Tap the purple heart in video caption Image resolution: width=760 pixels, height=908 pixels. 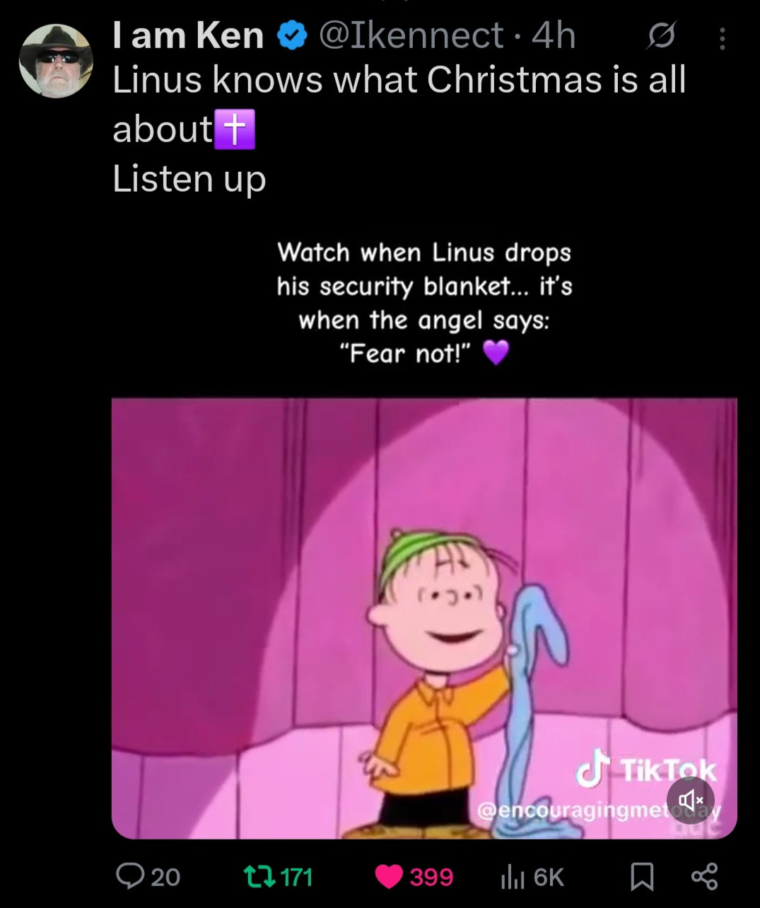point(496,352)
